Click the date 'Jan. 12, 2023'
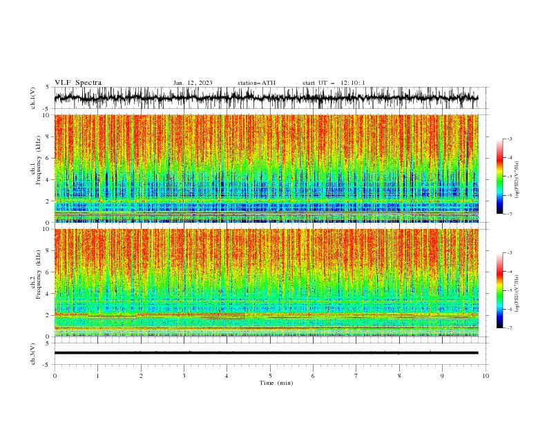Image resolution: width=547 pixels, height=422 pixels. coord(193,83)
